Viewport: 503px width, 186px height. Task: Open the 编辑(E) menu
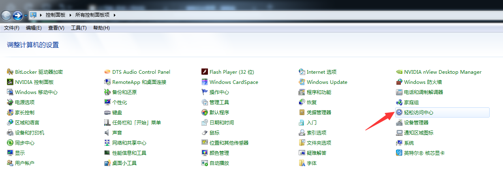click(x=34, y=28)
